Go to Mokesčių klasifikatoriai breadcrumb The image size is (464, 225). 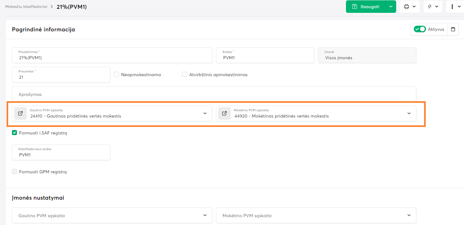(x=26, y=7)
